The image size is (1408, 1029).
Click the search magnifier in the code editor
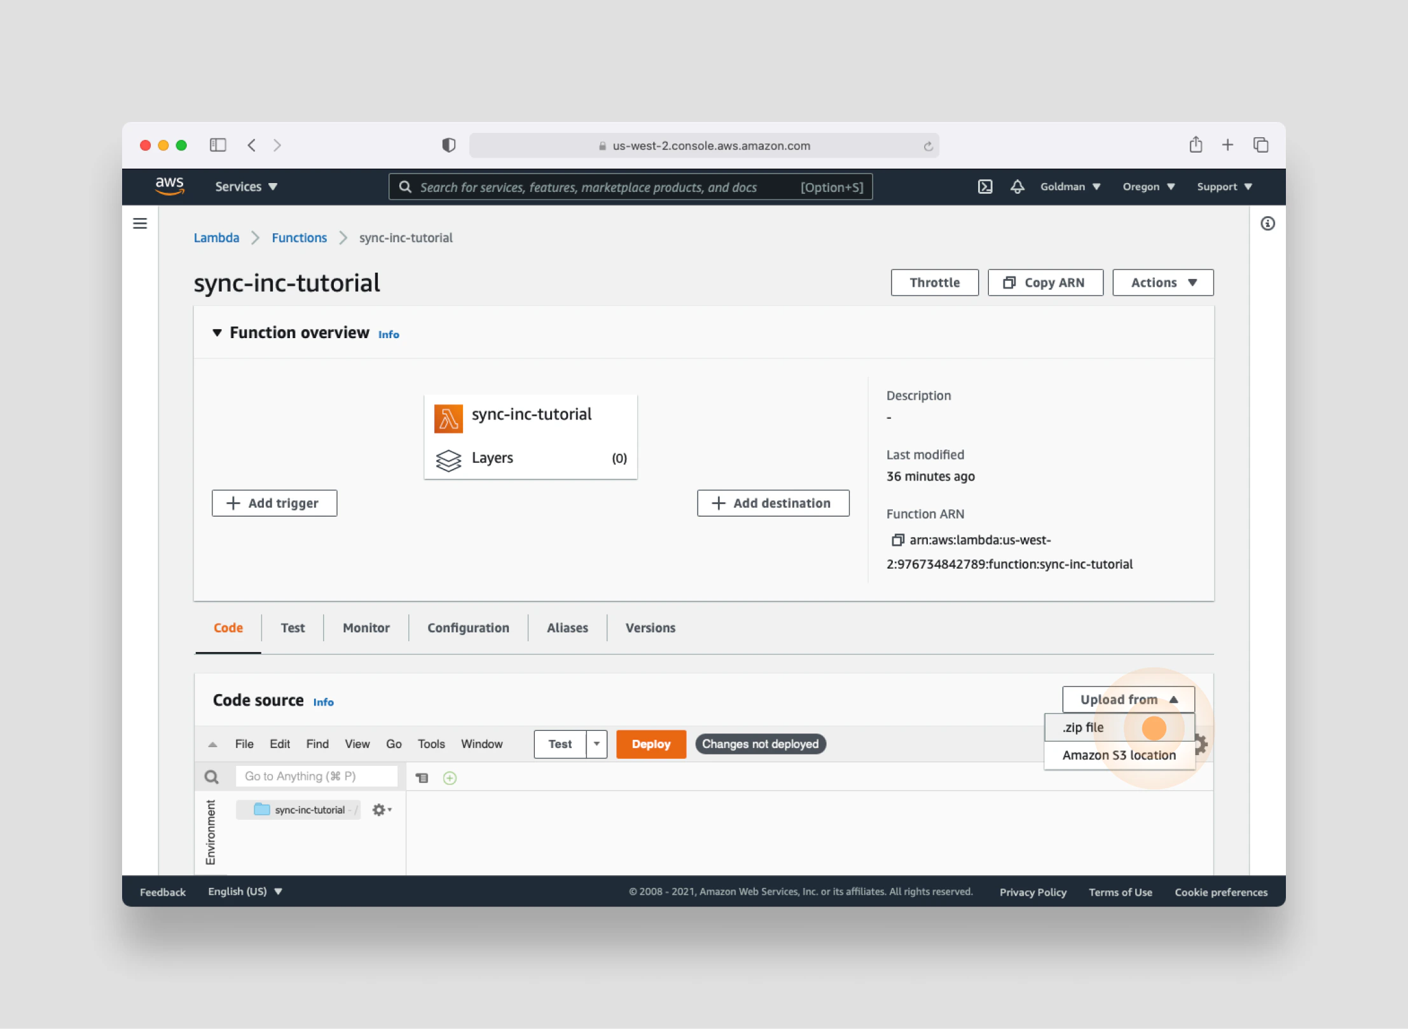[212, 777]
